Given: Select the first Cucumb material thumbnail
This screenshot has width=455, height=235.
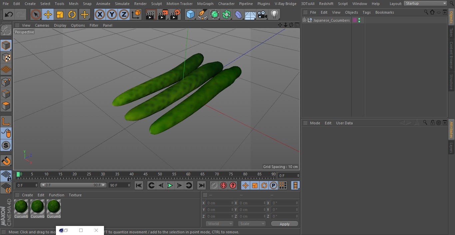Looking at the screenshot, I should [21, 207].
